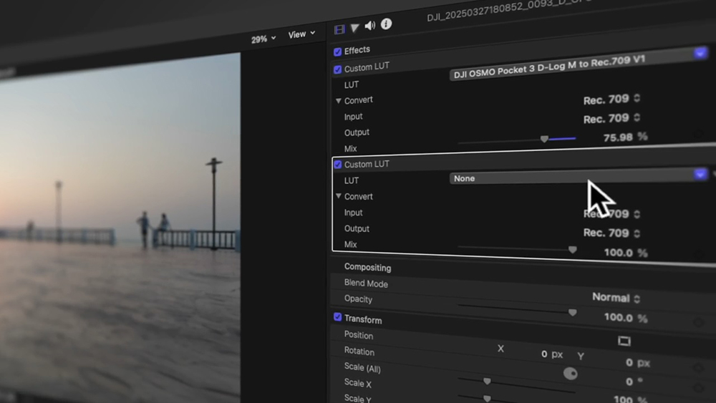
Task: Change Input Rec. 709 in first Custom LUT
Action: tap(612, 99)
